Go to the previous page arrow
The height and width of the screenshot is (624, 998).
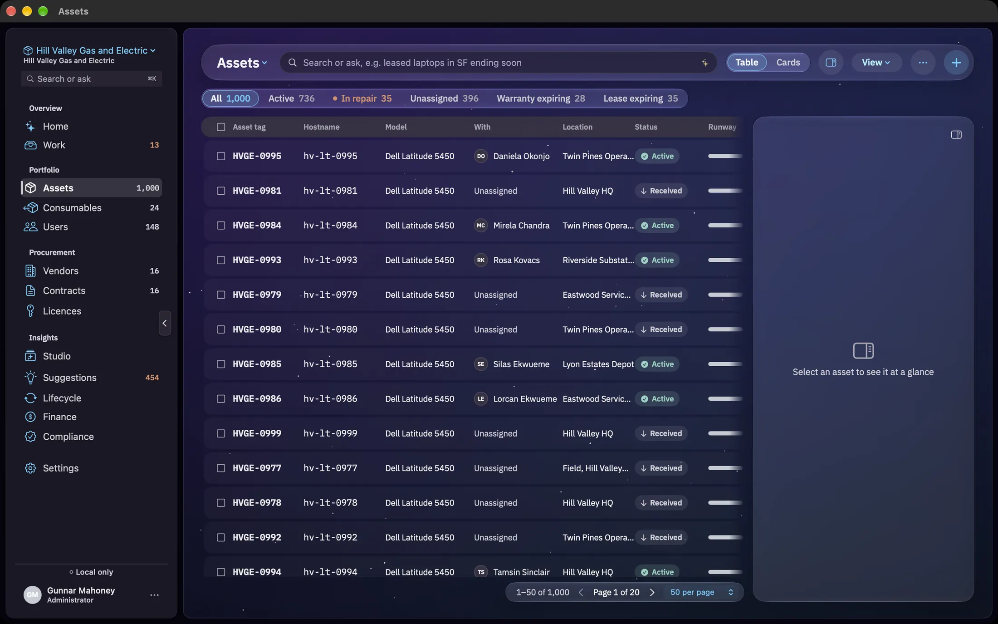tap(581, 592)
